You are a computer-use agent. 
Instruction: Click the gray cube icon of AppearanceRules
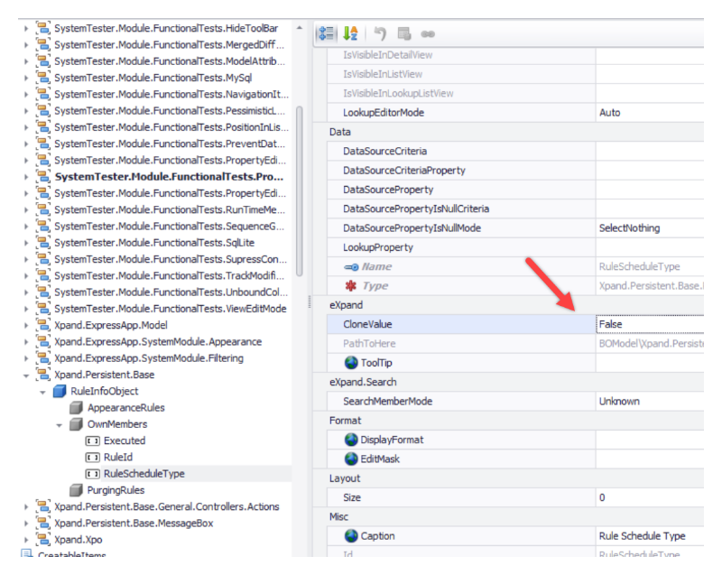pyautogui.click(x=76, y=408)
